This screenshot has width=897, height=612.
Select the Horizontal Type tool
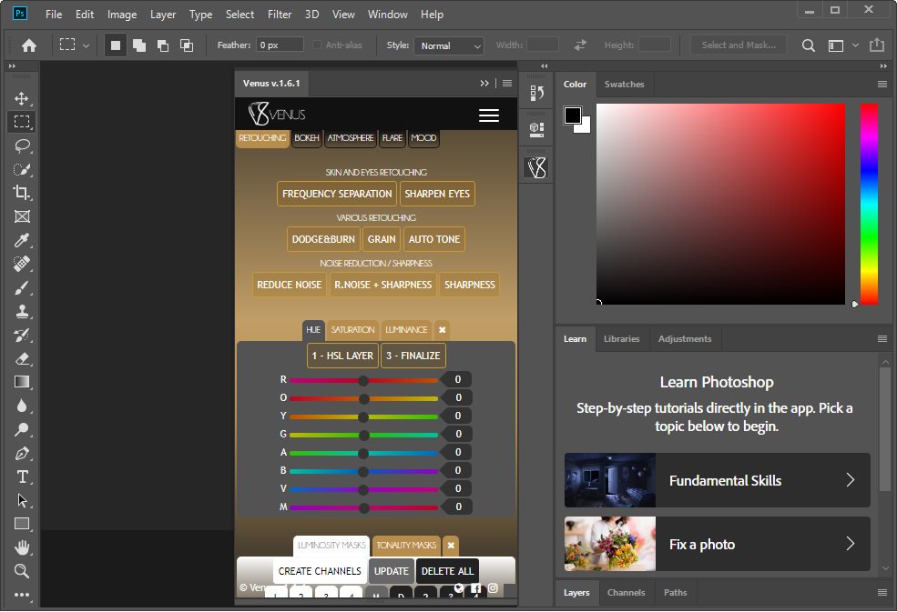click(x=22, y=477)
